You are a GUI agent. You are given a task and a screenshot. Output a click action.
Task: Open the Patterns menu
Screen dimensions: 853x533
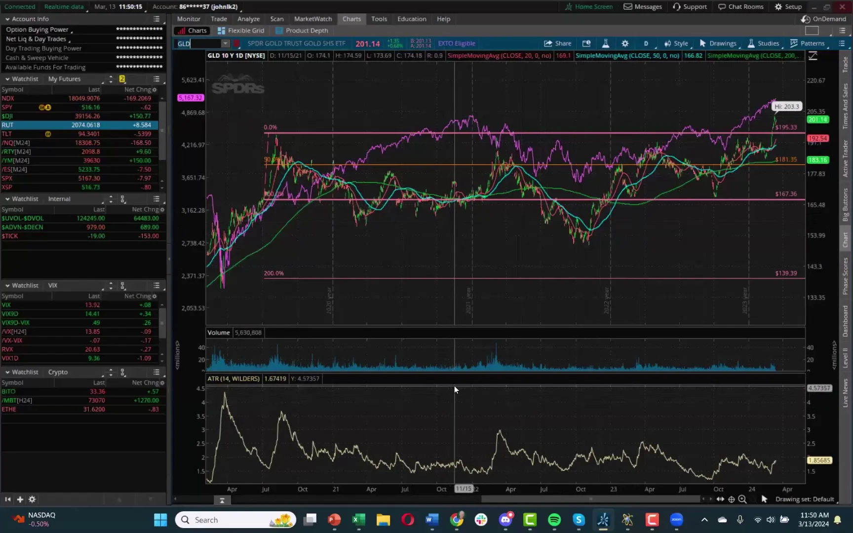point(807,43)
